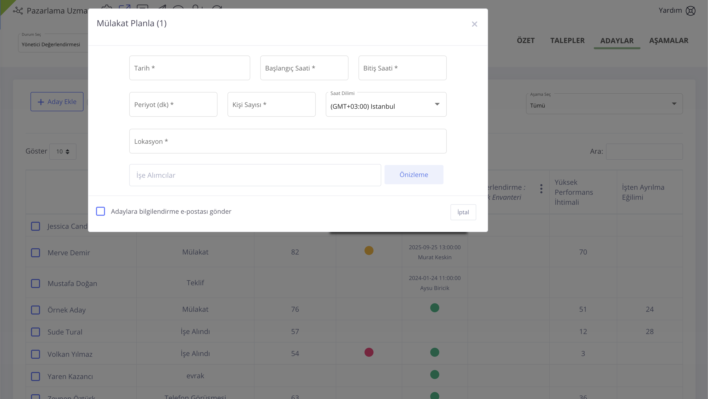Click the green status dot in Yaren Kazancı row
The height and width of the screenshot is (399, 708).
click(434, 374)
